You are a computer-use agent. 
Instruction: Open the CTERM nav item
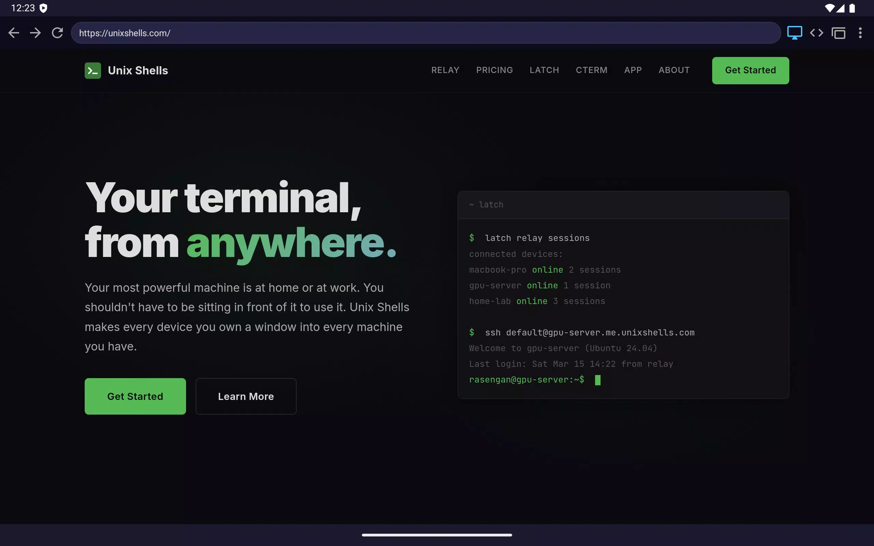[592, 70]
